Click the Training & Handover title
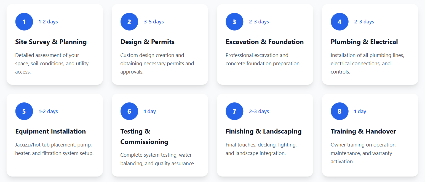The image size is (425, 182). click(x=363, y=131)
